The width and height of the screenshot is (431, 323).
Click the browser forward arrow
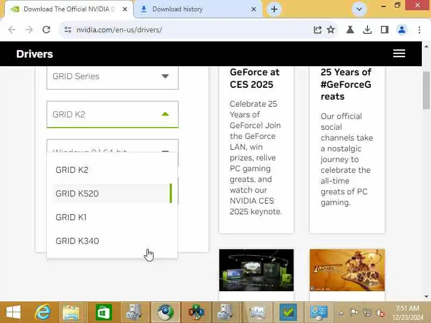pyautogui.click(x=29, y=30)
